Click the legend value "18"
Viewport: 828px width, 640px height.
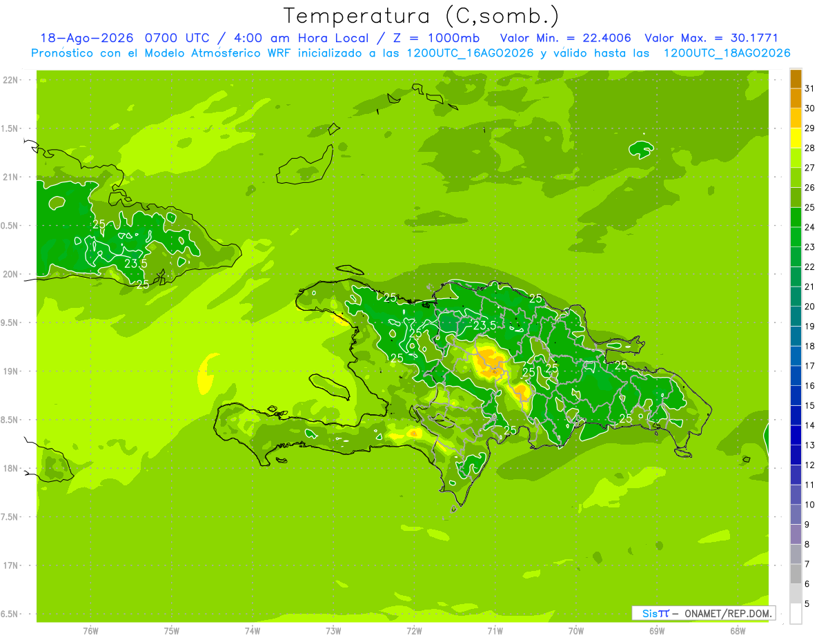click(x=810, y=346)
